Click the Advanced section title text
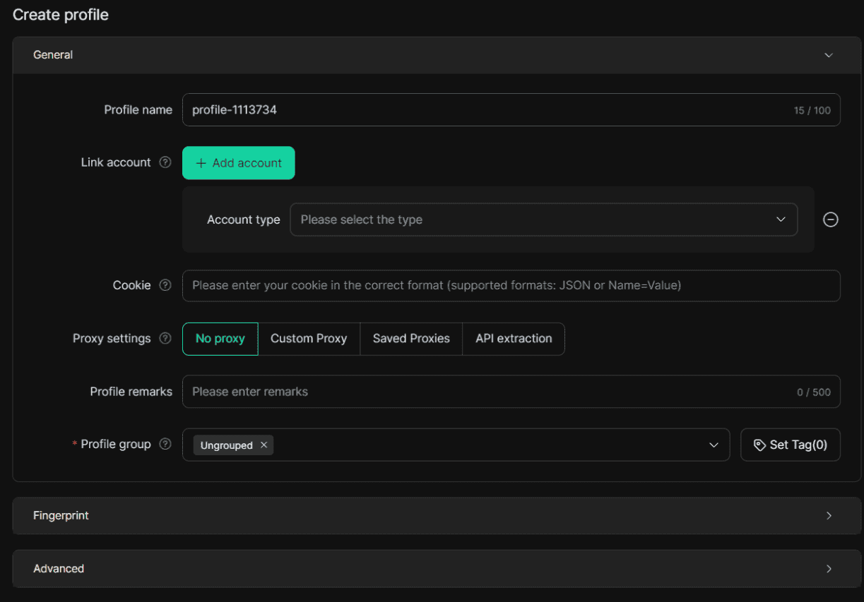This screenshot has height=602, width=864. [x=59, y=568]
